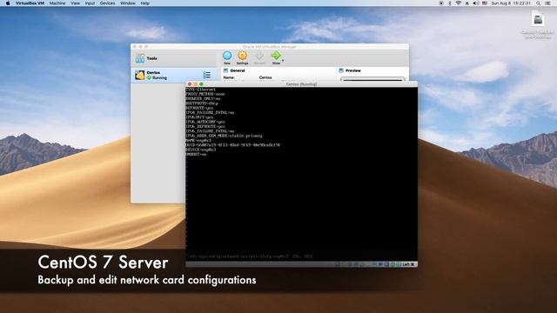The height and width of the screenshot is (313, 557).
Task: Click the Oracle VM VirtualBox Manager title bar
Action: coord(269,46)
